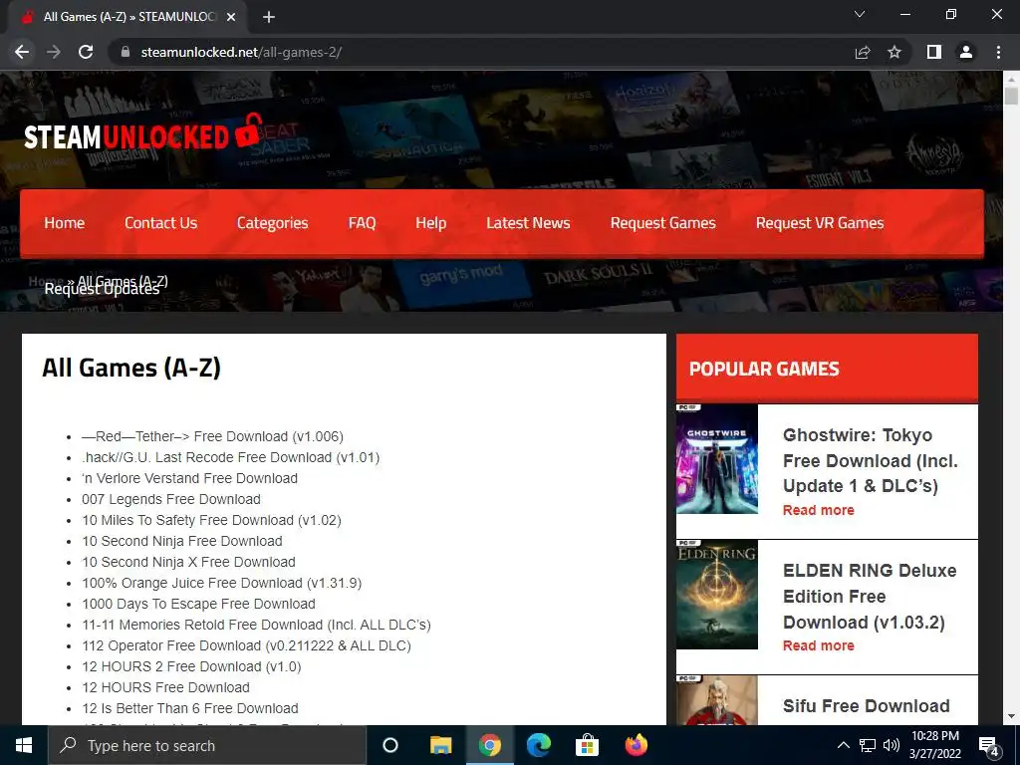Open 'n Verlore Verstand Free Download

pos(189,478)
